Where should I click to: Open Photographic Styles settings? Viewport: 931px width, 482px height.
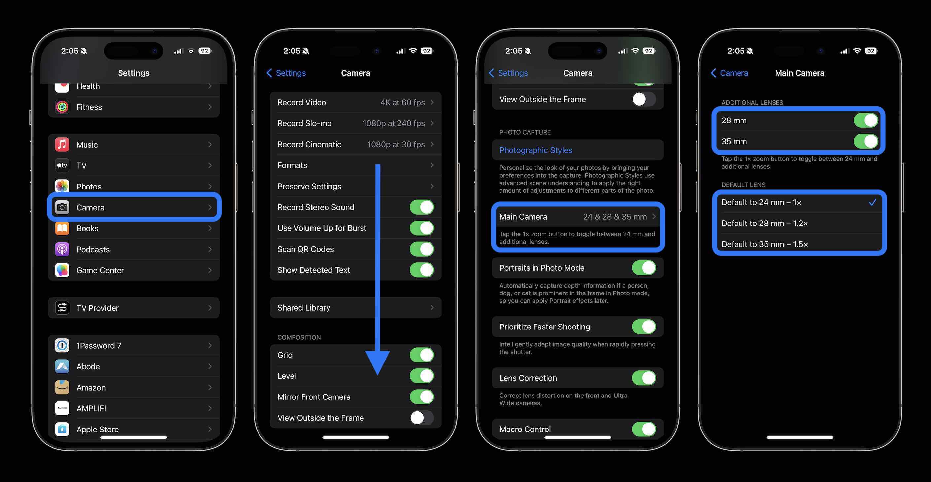pos(535,150)
